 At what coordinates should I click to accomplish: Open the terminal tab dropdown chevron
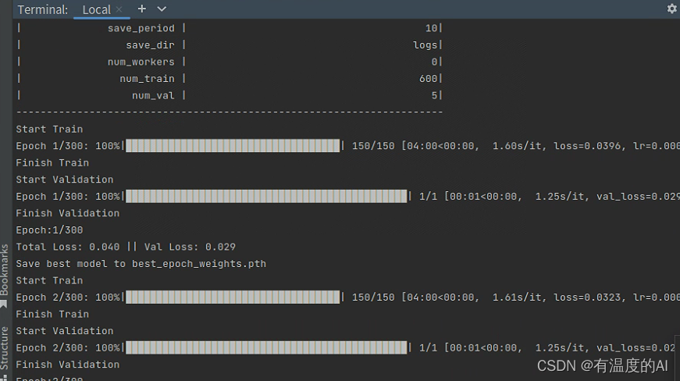coord(162,9)
